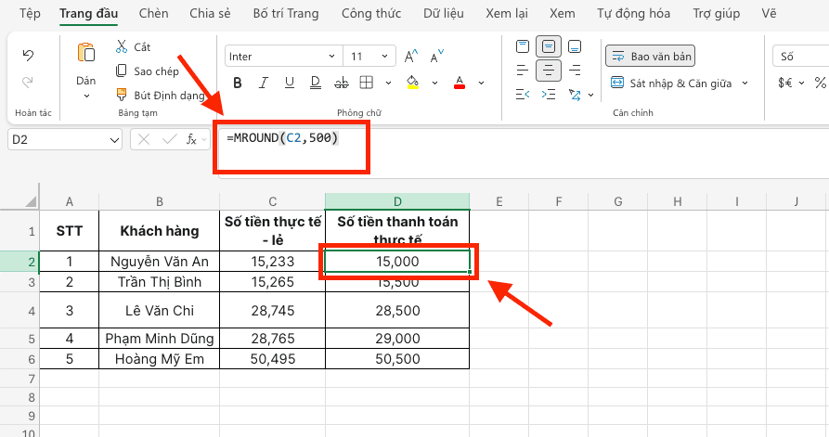Open the Tự động hóa tab
Screen dimensions: 829x437
[x=633, y=13]
